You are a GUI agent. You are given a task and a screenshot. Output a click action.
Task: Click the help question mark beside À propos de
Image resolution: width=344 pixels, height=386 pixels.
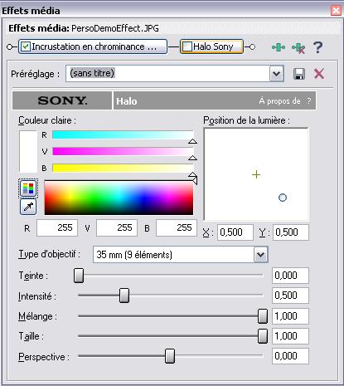[309, 101]
